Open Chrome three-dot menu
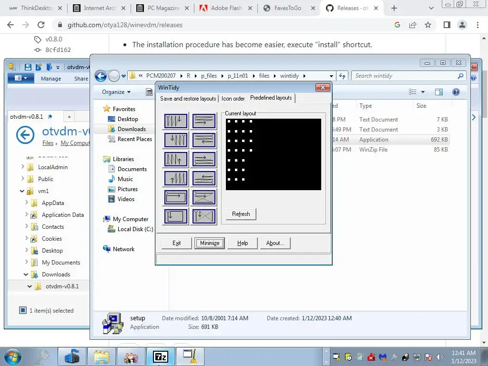The width and height of the screenshot is (488, 366). click(478, 25)
